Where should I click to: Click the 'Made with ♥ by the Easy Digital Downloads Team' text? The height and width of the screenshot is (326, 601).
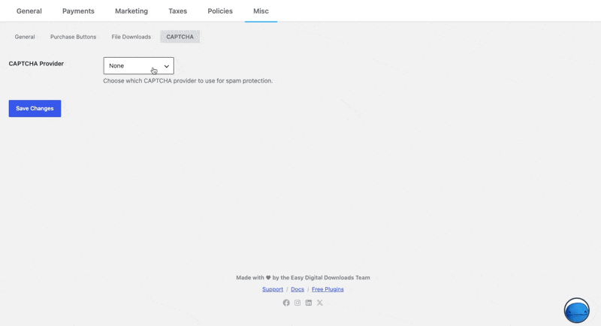pos(303,278)
